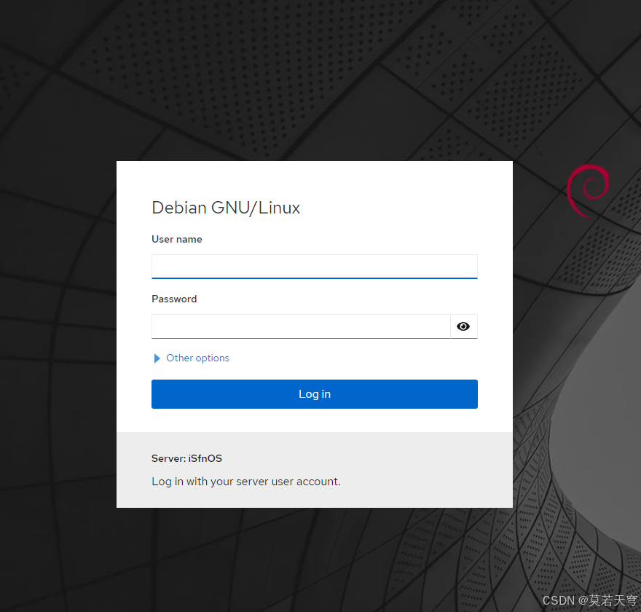Click 'Log in with your server user account.' text
The height and width of the screenshot is (612, 641).
click(245, 482)
